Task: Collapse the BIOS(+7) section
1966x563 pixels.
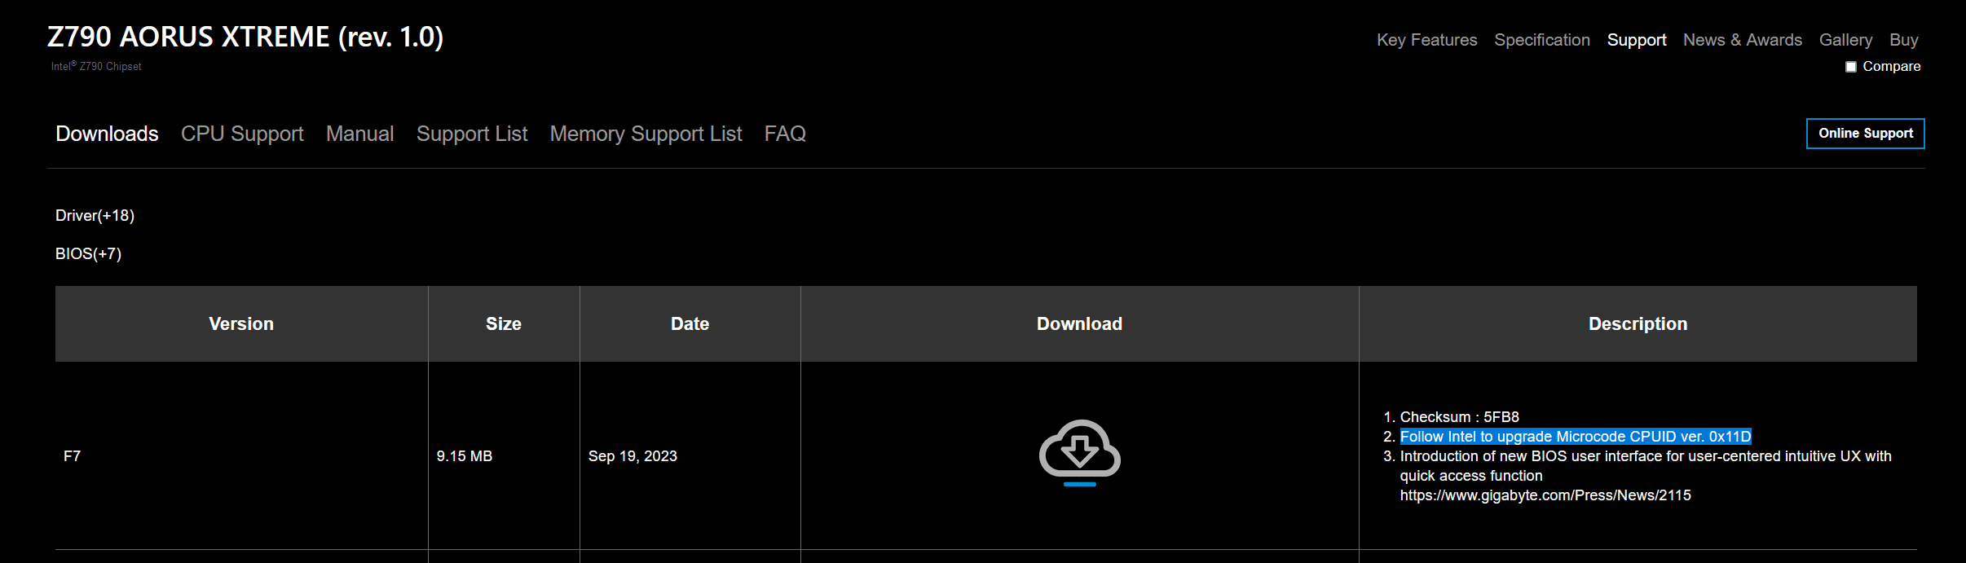Action: [88, 253]
